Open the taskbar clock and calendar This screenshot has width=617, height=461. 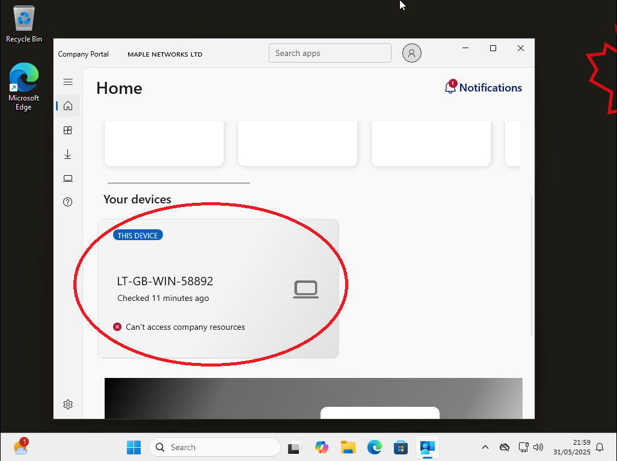tap(572, 447)
